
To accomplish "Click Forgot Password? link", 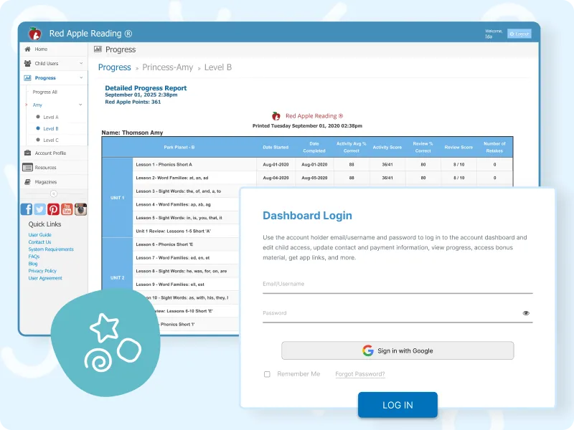I will 360,374.
